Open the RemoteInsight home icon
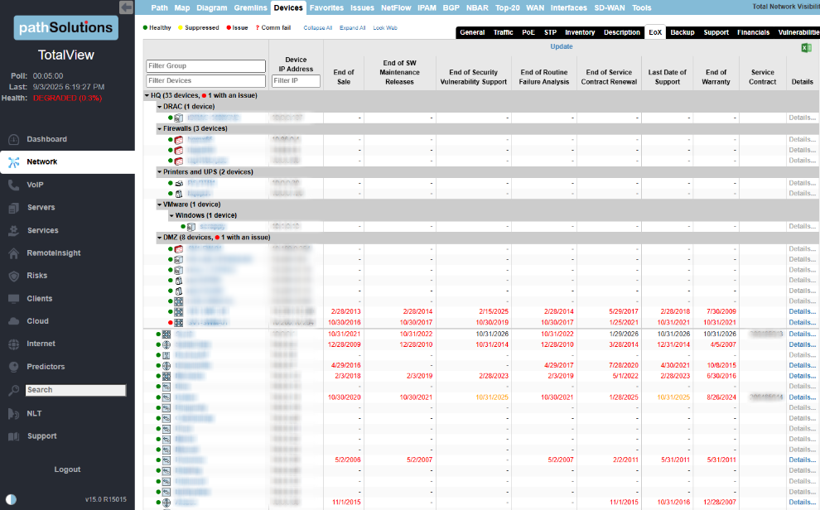 click(x=14, y=253)
